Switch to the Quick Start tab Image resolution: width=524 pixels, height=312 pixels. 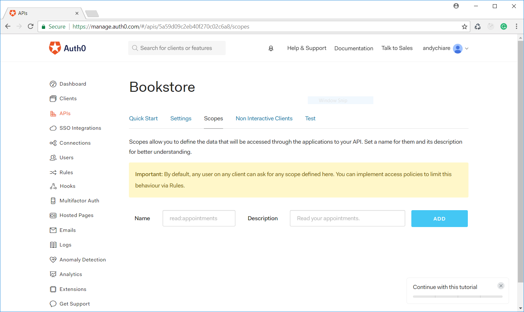143,118
